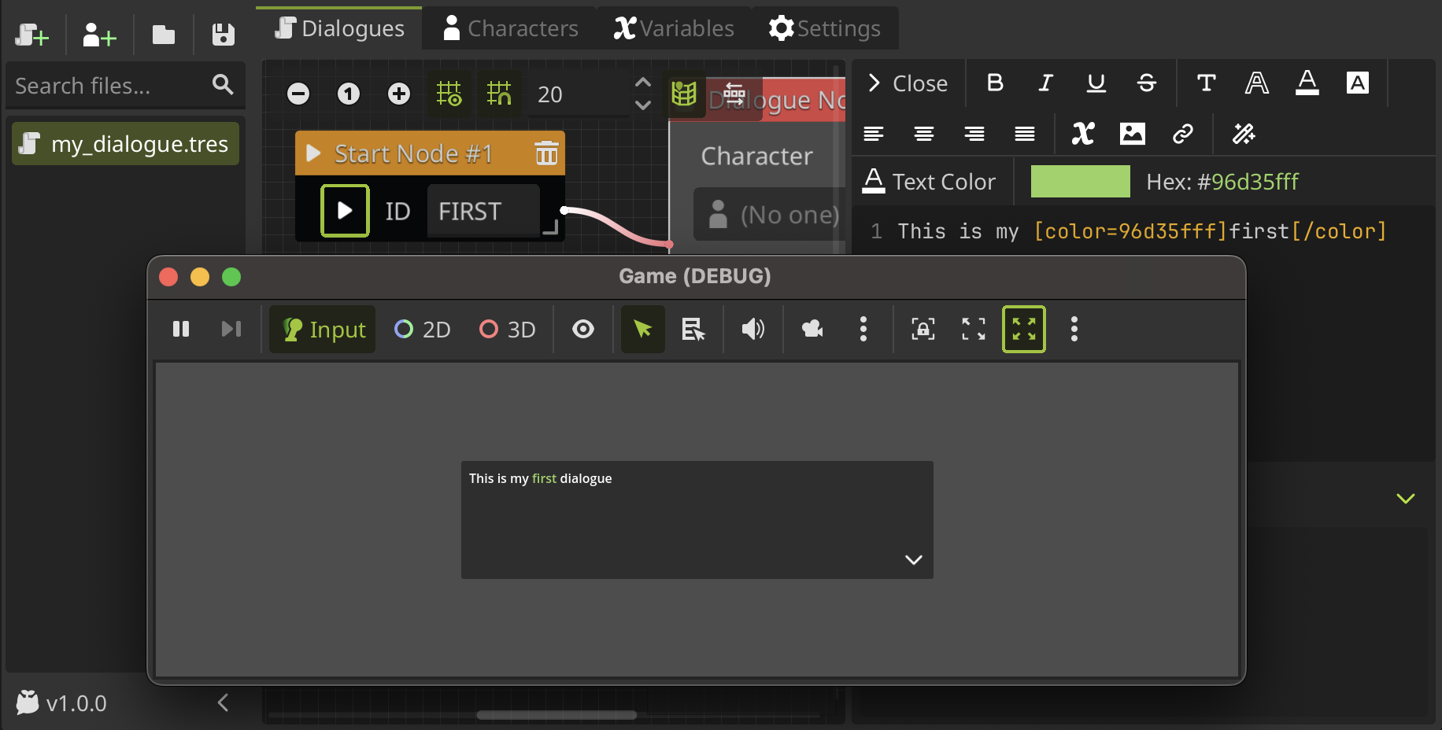Viewport: 1442px width, 730px height.
Task: Toggle bold formatting
Action: 995,83
